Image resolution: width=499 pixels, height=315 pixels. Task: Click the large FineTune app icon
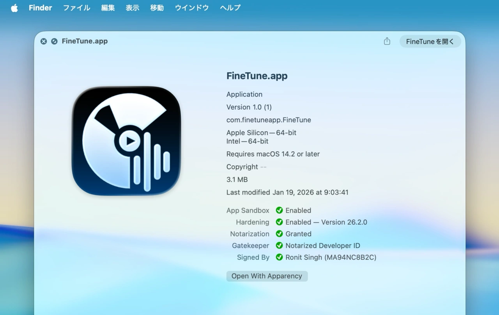pos(126,141)
